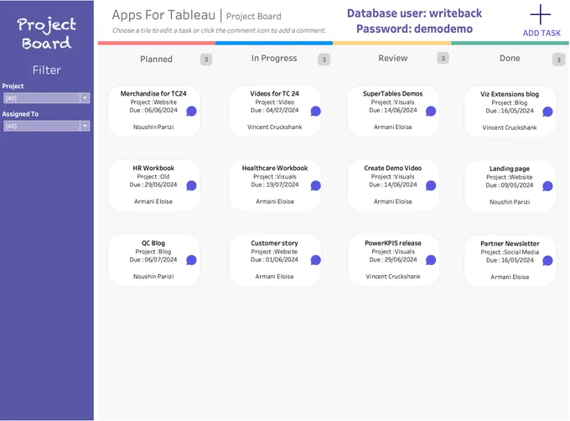Open comment icon on Viz Extensions blog
570x421 pixels.
coord(547,112)
